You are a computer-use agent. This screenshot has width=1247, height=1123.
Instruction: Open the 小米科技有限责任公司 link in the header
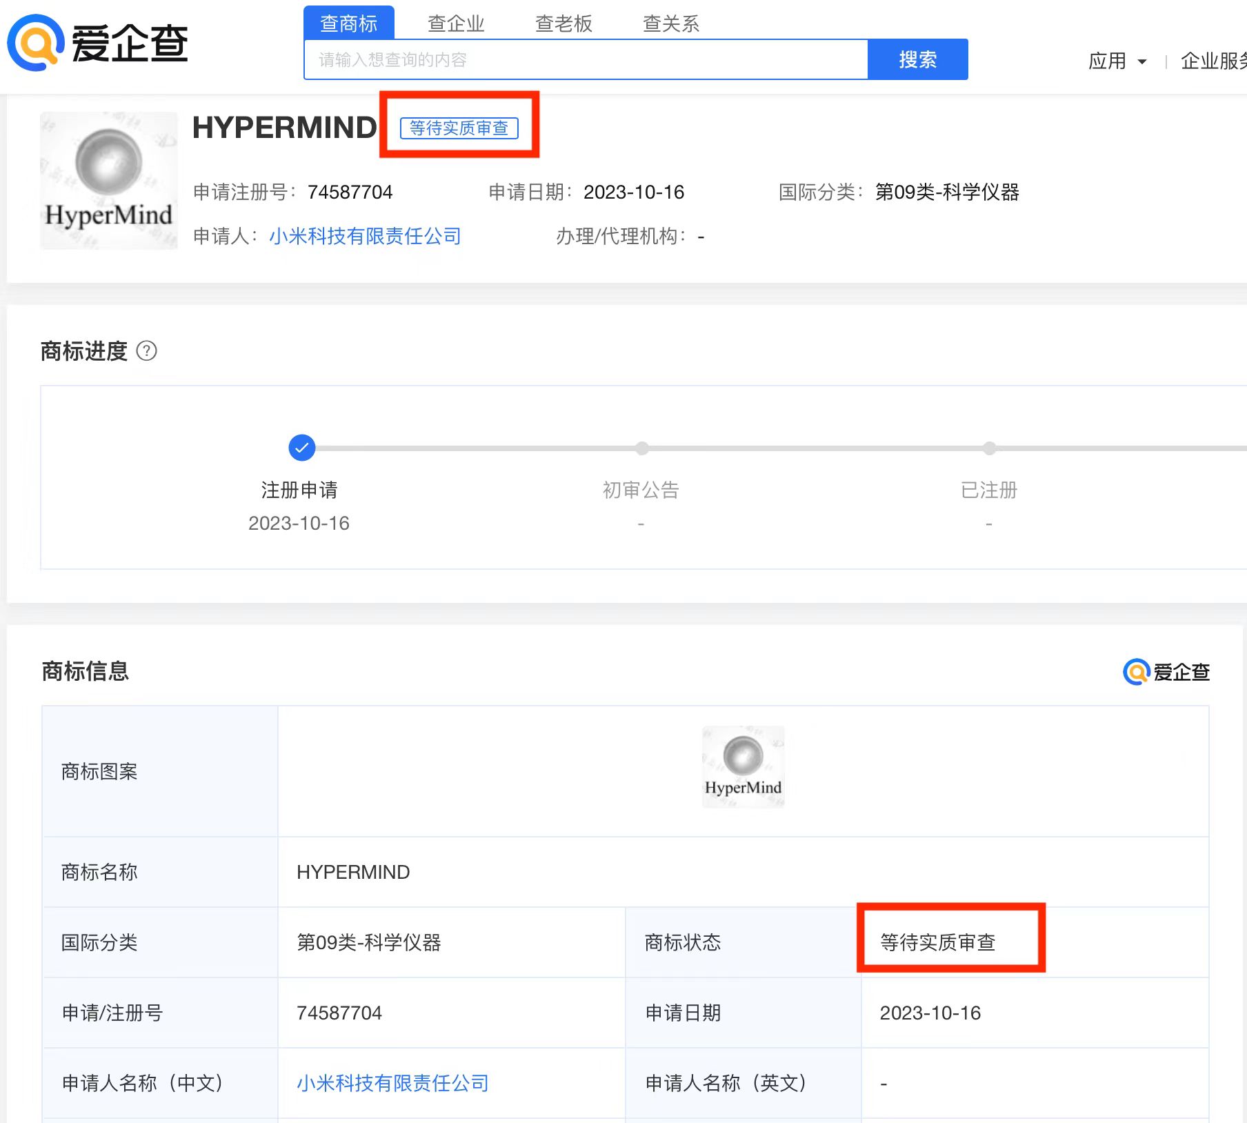tap(365, 236)
